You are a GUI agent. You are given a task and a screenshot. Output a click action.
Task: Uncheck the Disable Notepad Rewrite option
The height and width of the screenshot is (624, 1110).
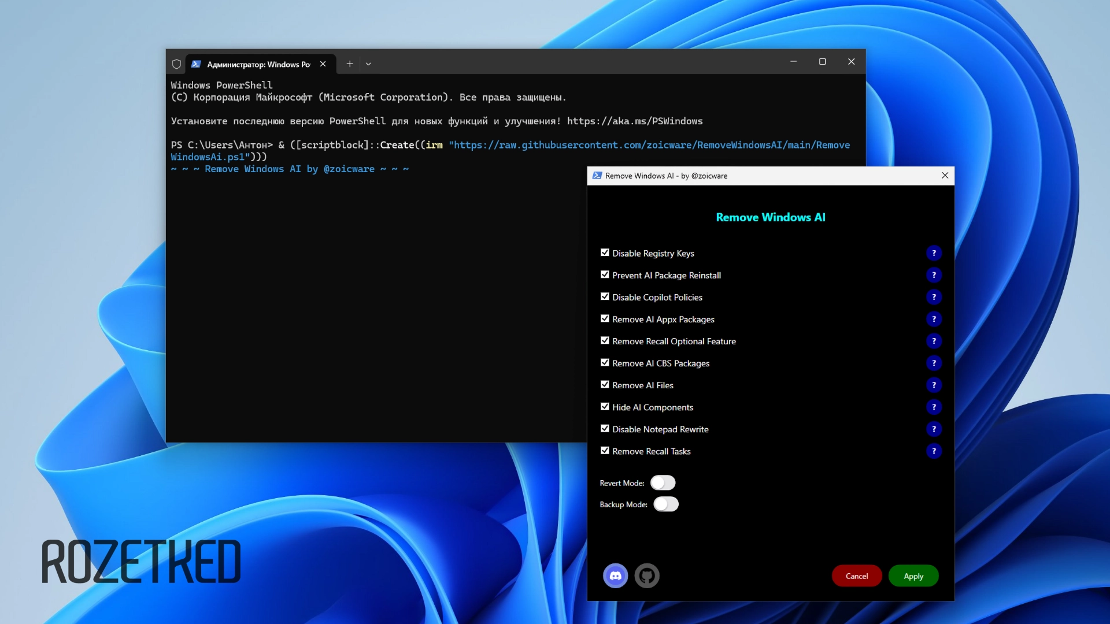605,429
